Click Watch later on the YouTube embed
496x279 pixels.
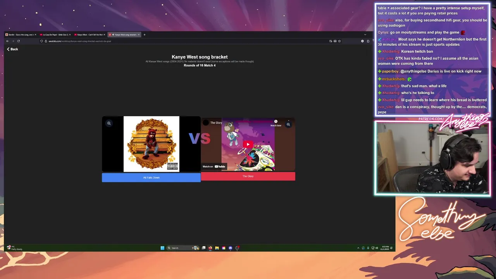click(276, 123)
